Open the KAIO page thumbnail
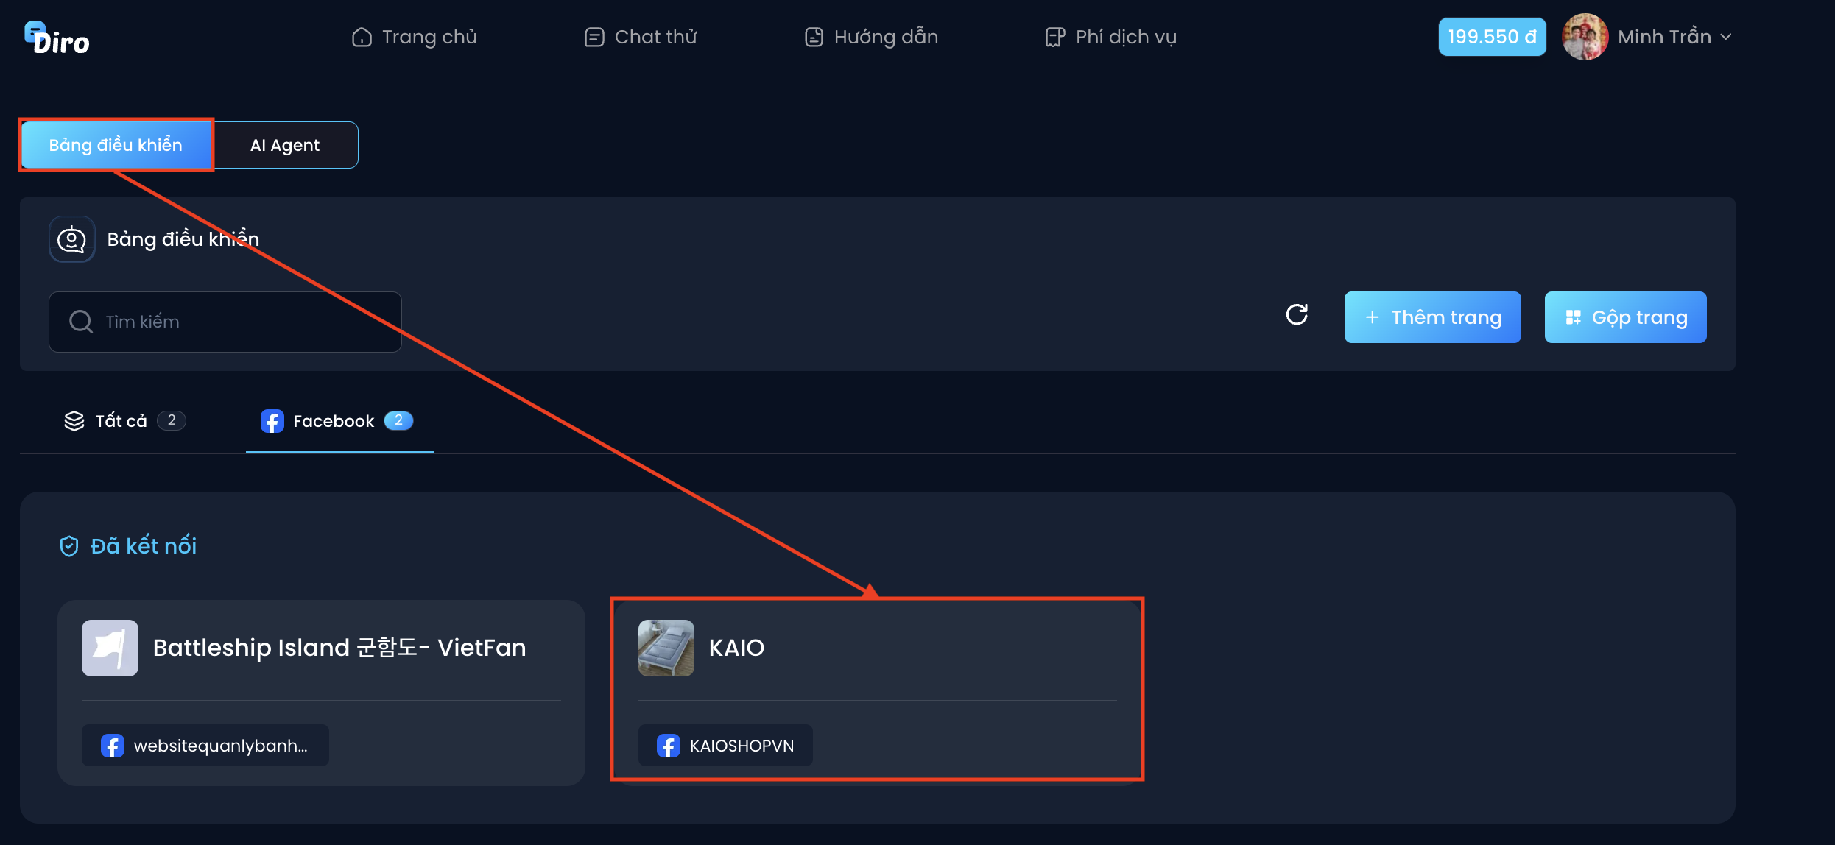 point(666,648)
